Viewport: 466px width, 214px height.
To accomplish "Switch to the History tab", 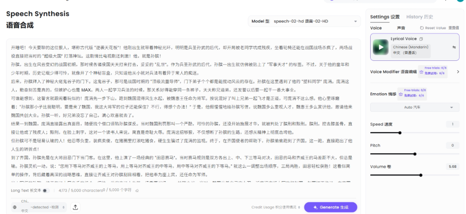I will click(419, 17).
